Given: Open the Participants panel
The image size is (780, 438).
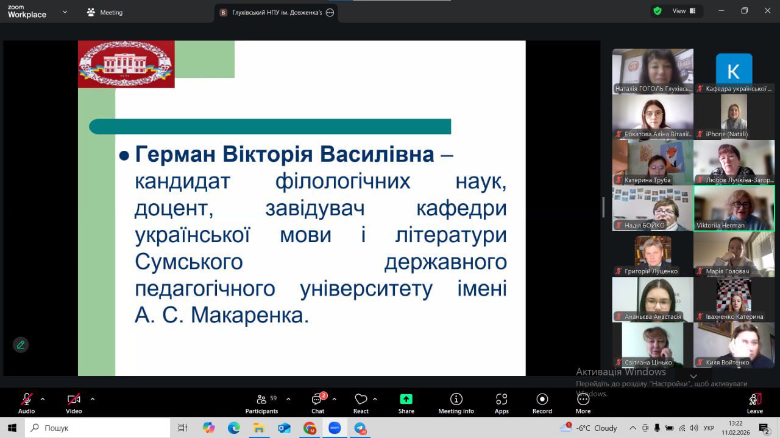Looking at the screenshot, I should [262, 403].
